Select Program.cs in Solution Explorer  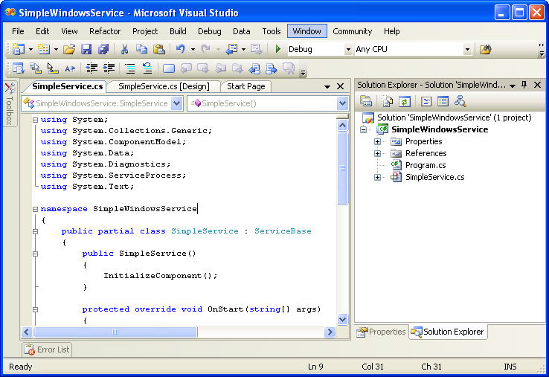click(426, 165)
